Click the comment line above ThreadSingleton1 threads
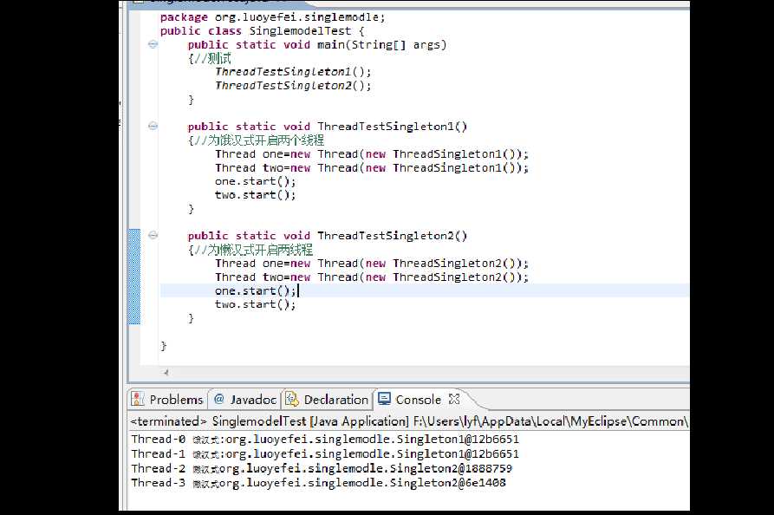The image size is (774, 515). coord(256,140)
